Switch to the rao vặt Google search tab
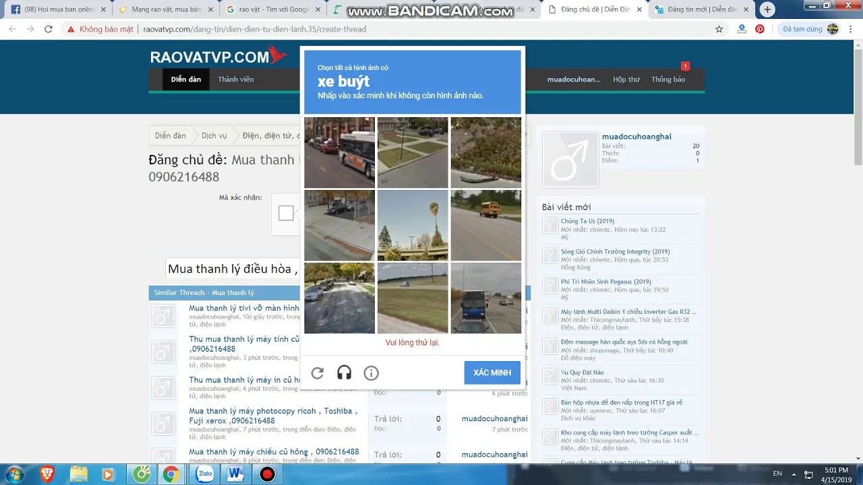The width and height of the screenshot is (863, 485). coord(274,10)
